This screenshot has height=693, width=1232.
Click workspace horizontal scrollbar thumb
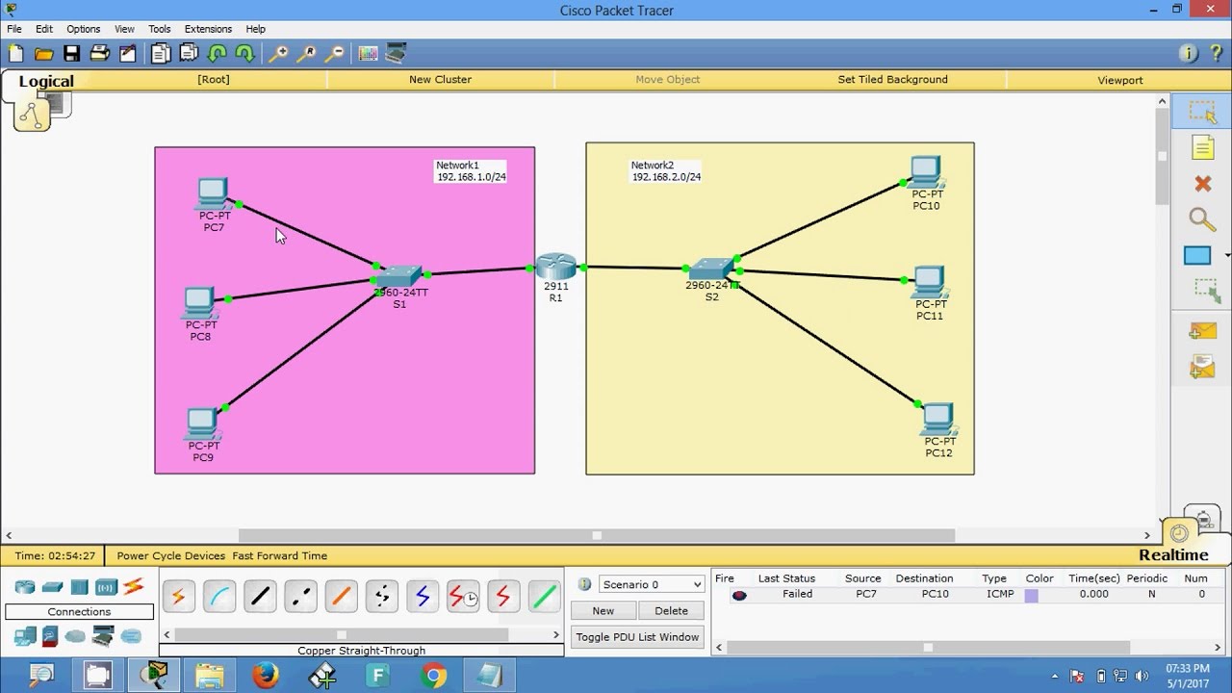pyautogui.click(x=597, y=535)
